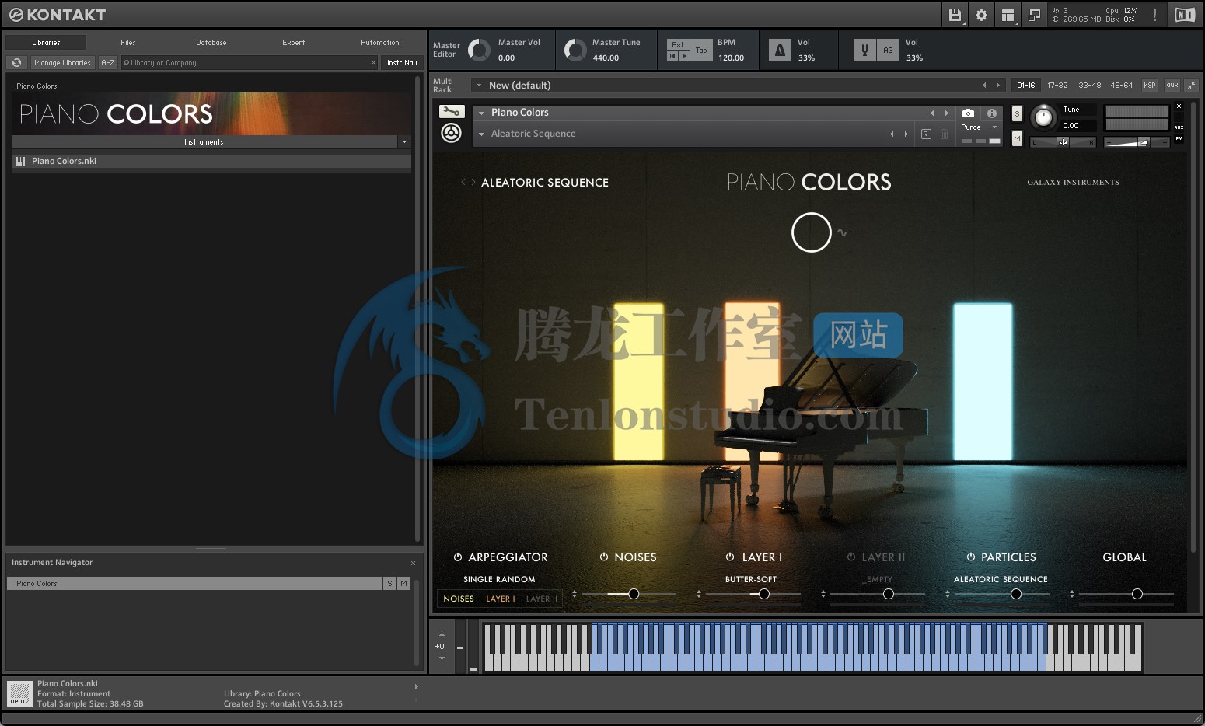Show instrument info icon
Screen dimensions: 1205x726
click(x=992, y=113)
